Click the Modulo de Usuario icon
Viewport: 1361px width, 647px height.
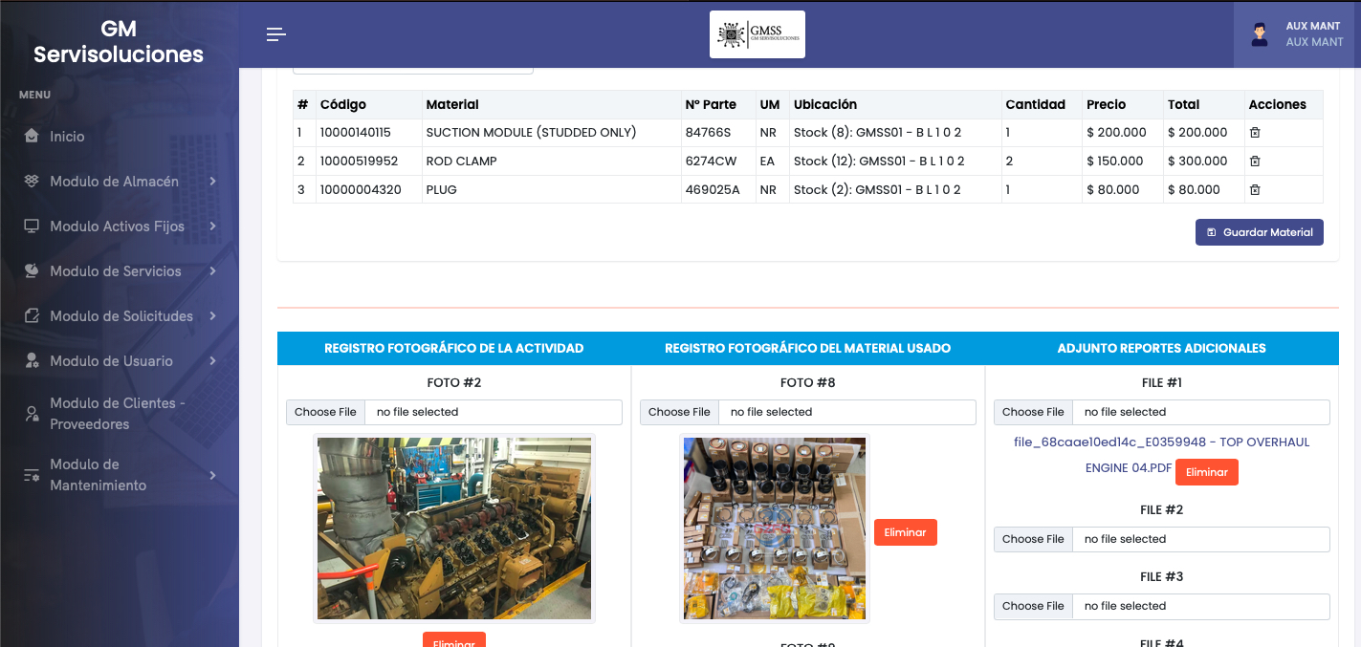32,361
